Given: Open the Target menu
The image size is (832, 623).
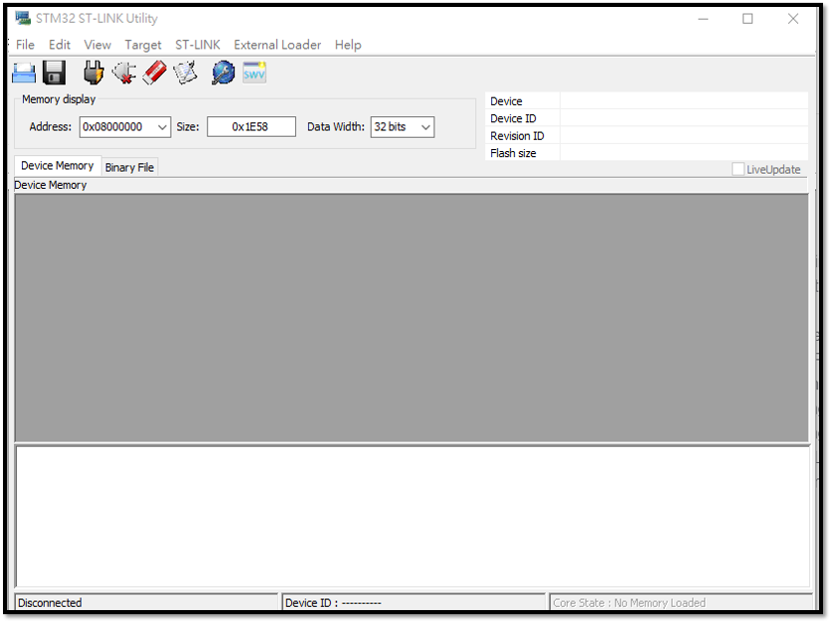Looking at the screenshot, I should [x=143, y=45].
